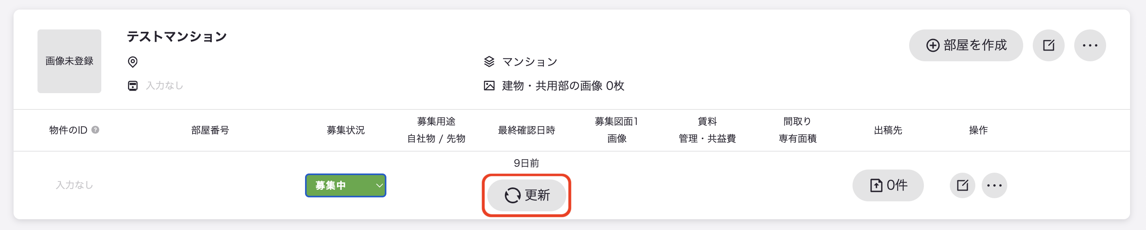Click the 更新 refresh button
This screenshot has width=1146, height=230.
pyautogui.click(x=526, y=195)
